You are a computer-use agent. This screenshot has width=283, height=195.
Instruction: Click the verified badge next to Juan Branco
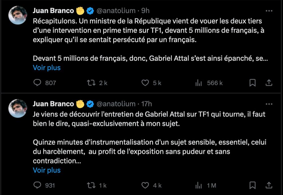pos(90,10)
